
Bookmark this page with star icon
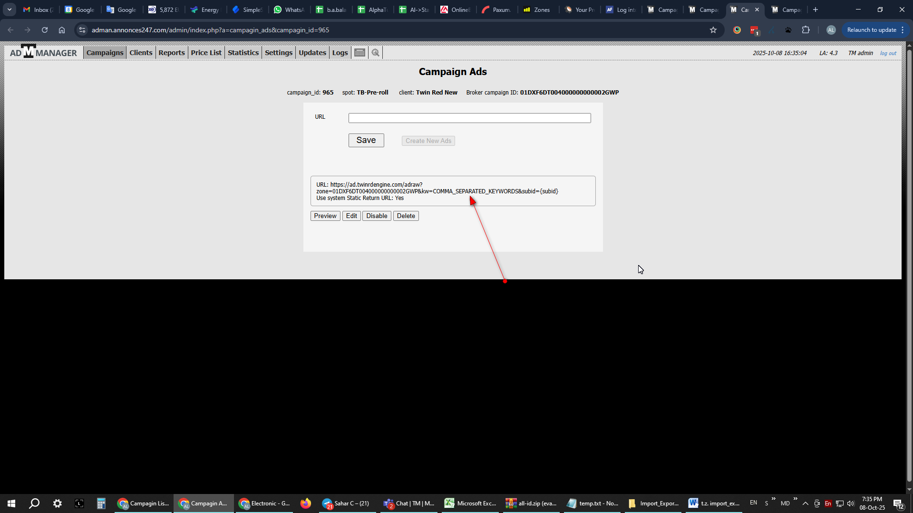(x=713, y=30)
